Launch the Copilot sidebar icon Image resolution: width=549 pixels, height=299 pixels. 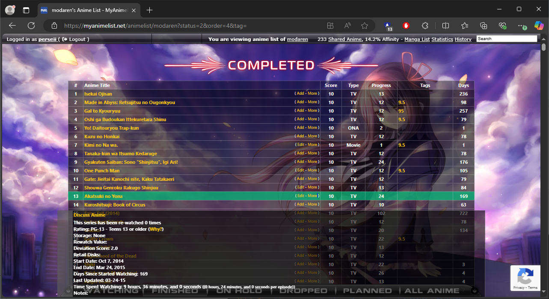click(x=539, y=26)
